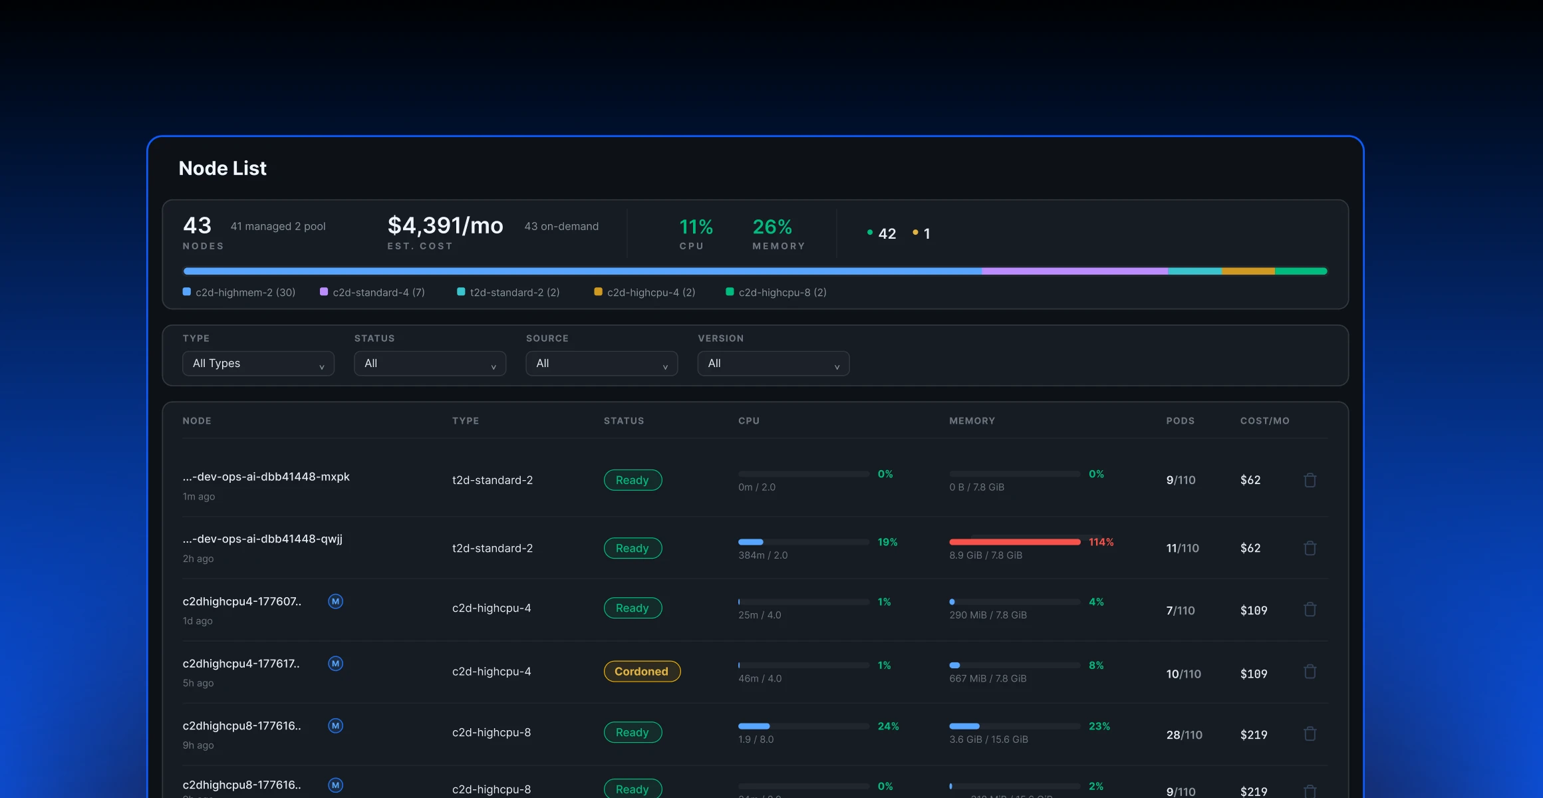Click '41 managed 2 pool' text

click(x=278, y=227)
